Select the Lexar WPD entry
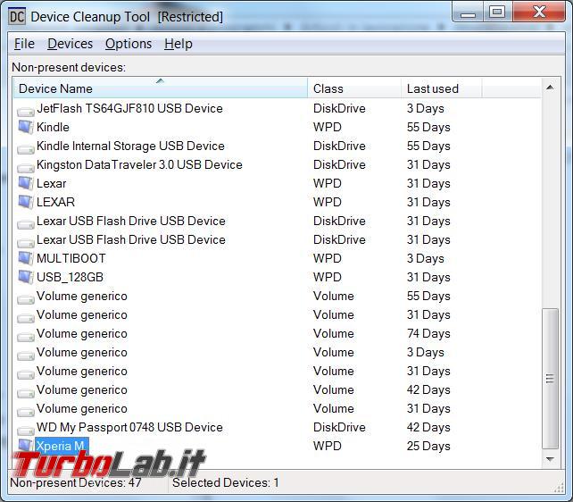This screenshot has width=573, height=502. (52, 183)
